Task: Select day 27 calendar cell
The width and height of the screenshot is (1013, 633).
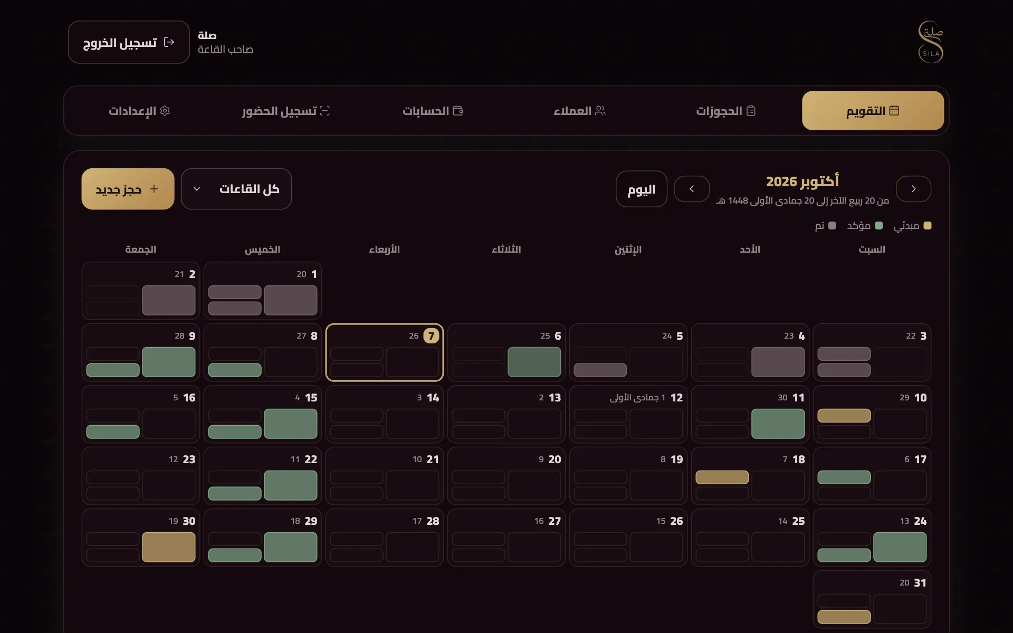Action: (x=506, y=538)
